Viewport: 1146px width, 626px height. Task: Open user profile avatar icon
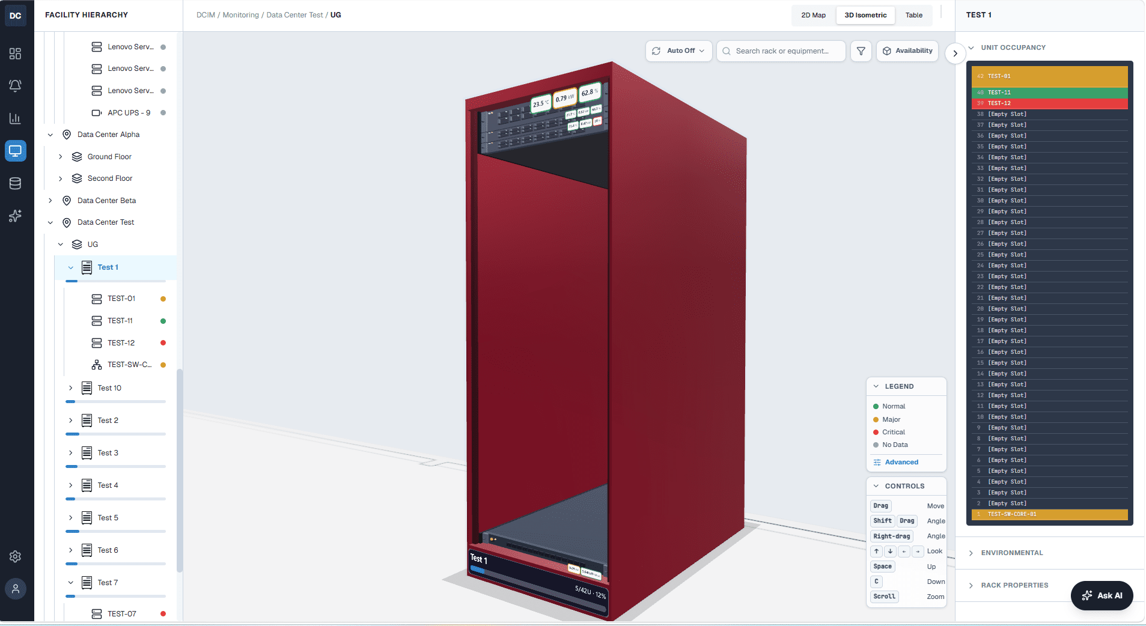(x=16, y=589)
